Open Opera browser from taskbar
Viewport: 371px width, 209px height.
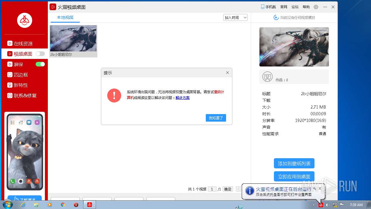click(x=76, y=205)
